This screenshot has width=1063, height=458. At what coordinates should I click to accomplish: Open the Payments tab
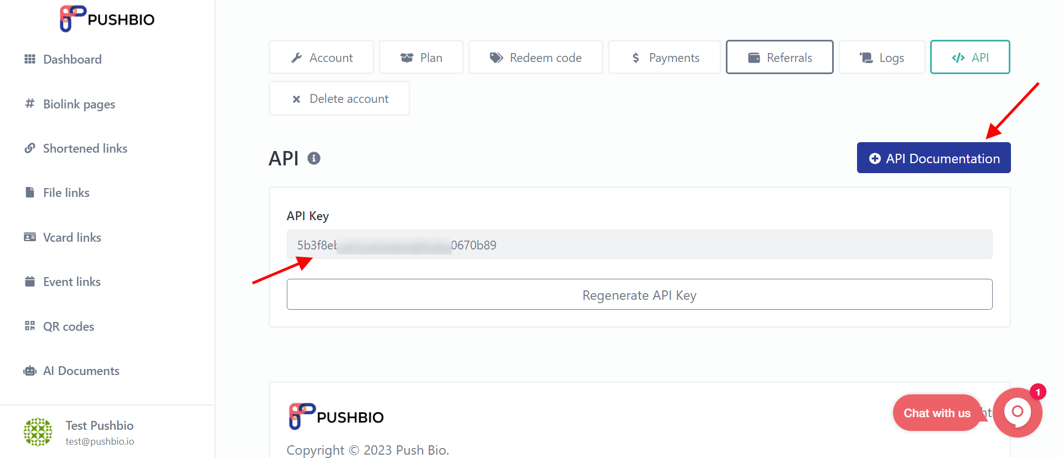[x=664, y=58]
